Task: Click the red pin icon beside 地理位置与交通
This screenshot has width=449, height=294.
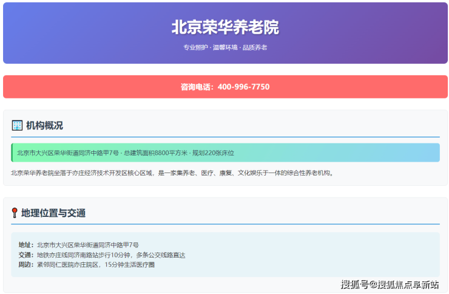Action: coord(15,213)
